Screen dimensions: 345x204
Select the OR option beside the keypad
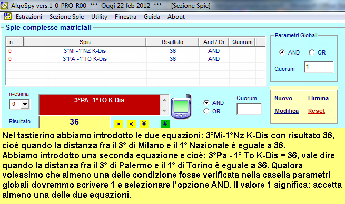[x=206, y=111]
